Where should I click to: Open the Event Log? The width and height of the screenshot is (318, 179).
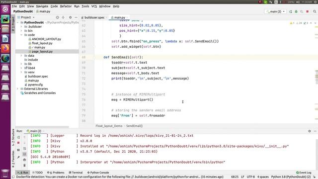pos(304,173)
